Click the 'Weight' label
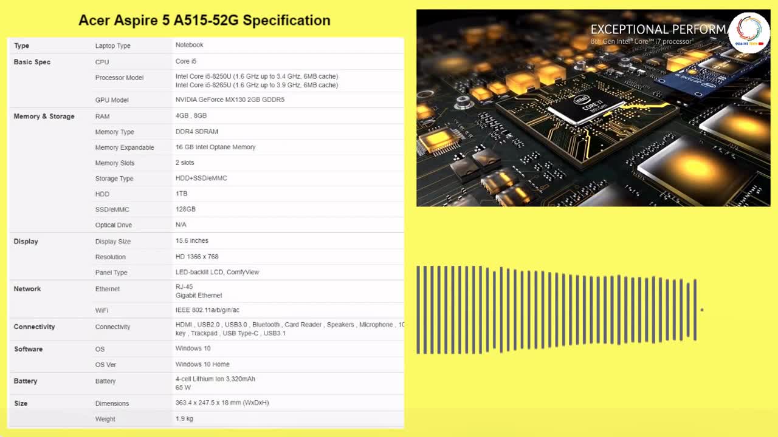The width and height of the screenshot is (778, 437). tap(105, 419)
